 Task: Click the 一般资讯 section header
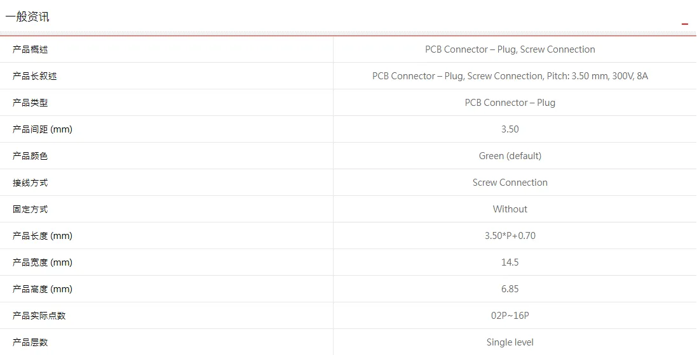[x=27, y=17]
